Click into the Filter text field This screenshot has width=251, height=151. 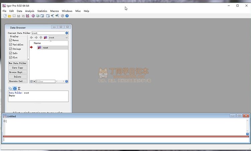pos(45,81)
